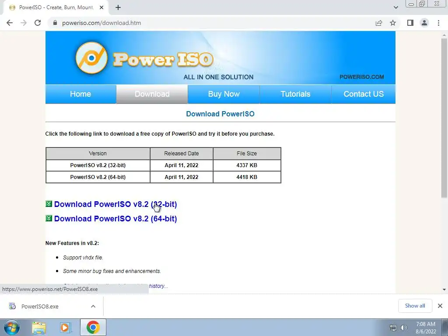The image size is (448, 336).
Task: Click the Version column header
Action: (98, 154)
